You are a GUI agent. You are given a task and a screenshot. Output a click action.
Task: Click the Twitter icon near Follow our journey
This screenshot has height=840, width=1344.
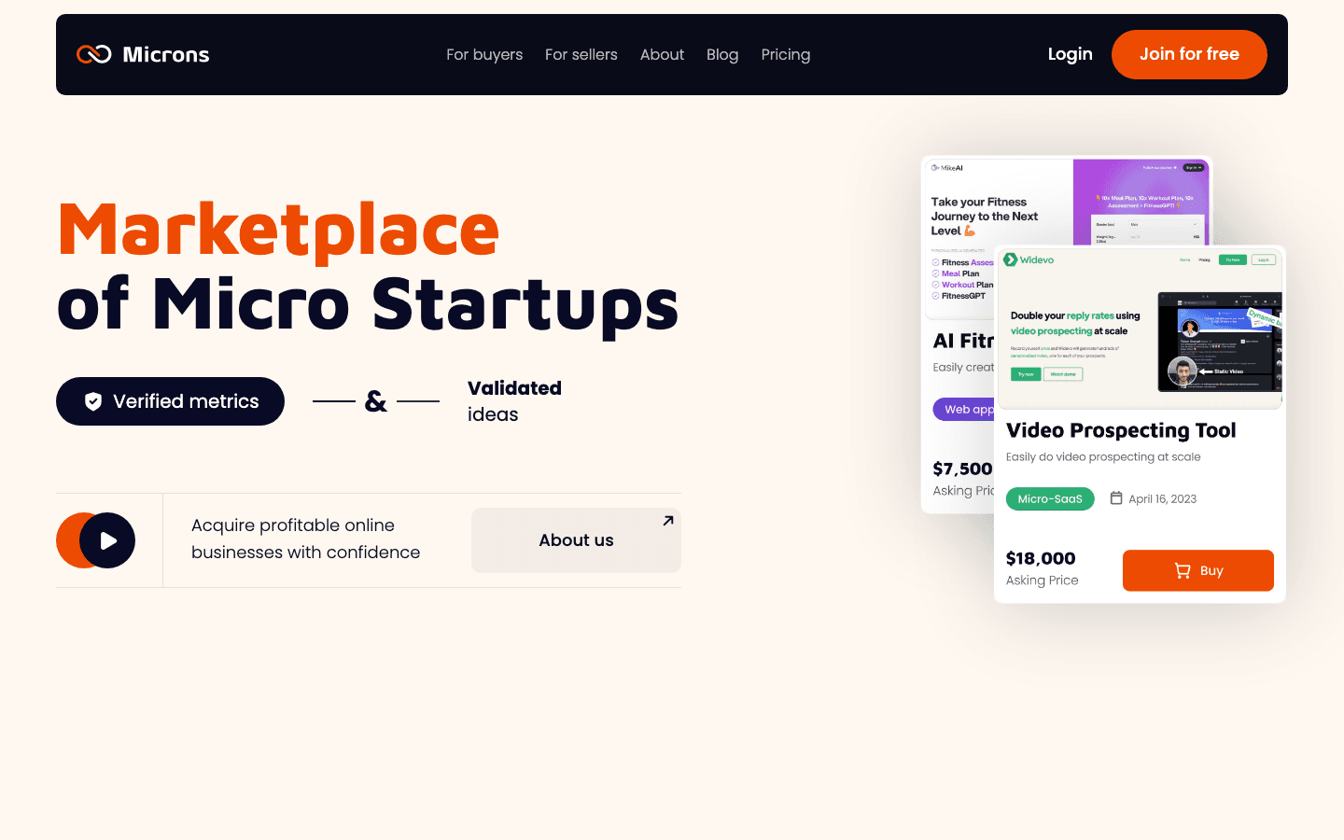click(x=1175, y=168)
